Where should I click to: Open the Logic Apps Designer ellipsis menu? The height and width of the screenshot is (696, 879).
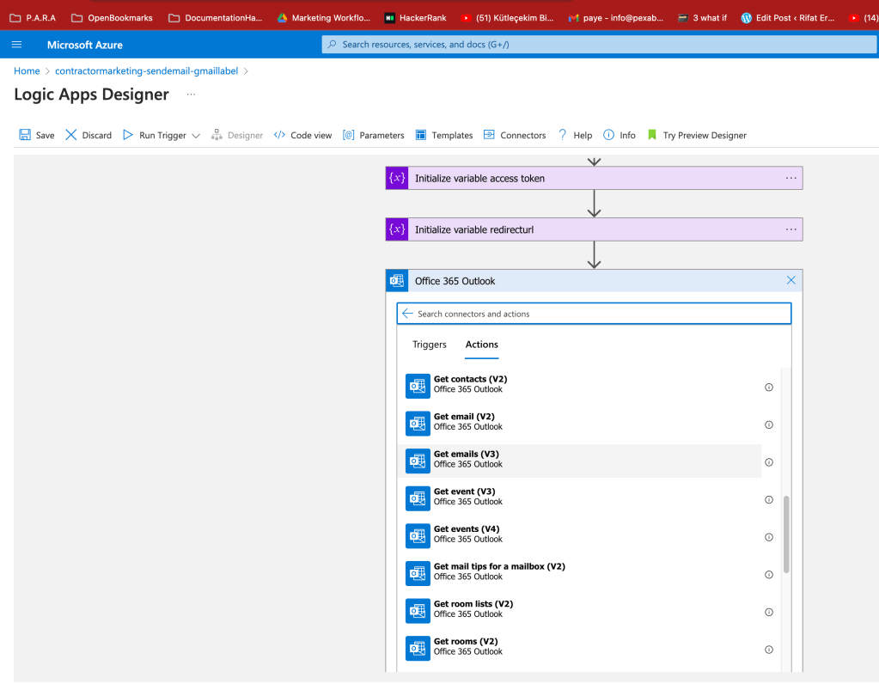(191, 95)
